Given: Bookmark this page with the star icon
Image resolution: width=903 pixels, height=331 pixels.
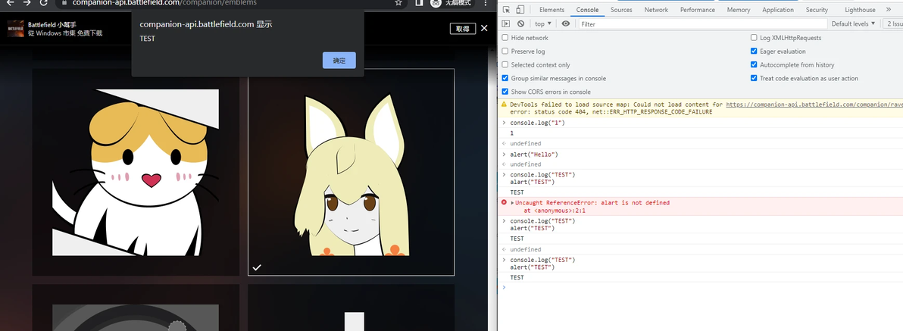Looking at the screenshot, I should 398,2.
